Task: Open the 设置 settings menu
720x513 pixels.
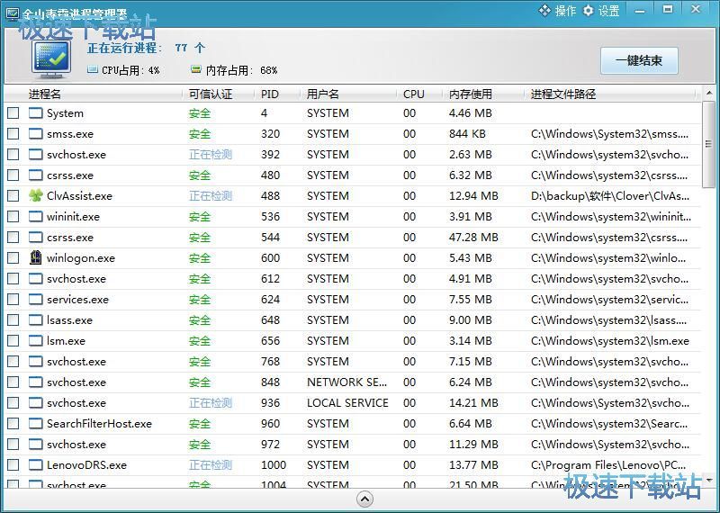Action: click(600, 10)
